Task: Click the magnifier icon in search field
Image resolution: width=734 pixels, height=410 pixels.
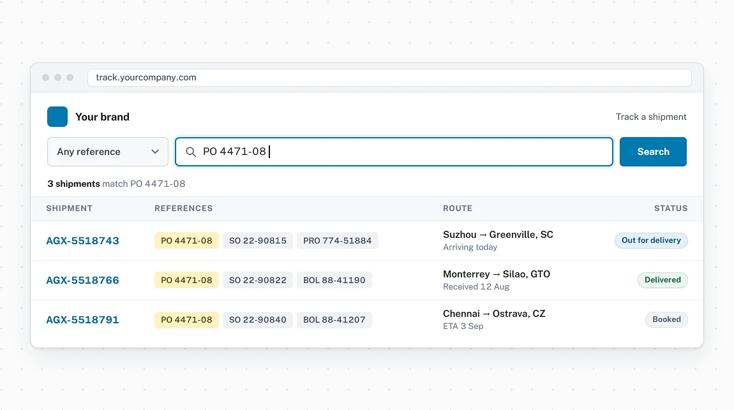Action: point(191,152)
